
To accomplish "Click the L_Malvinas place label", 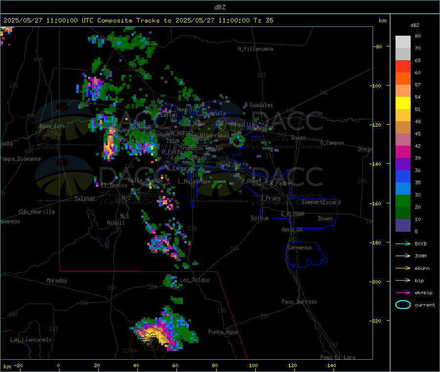I will [x=193, y=181].
